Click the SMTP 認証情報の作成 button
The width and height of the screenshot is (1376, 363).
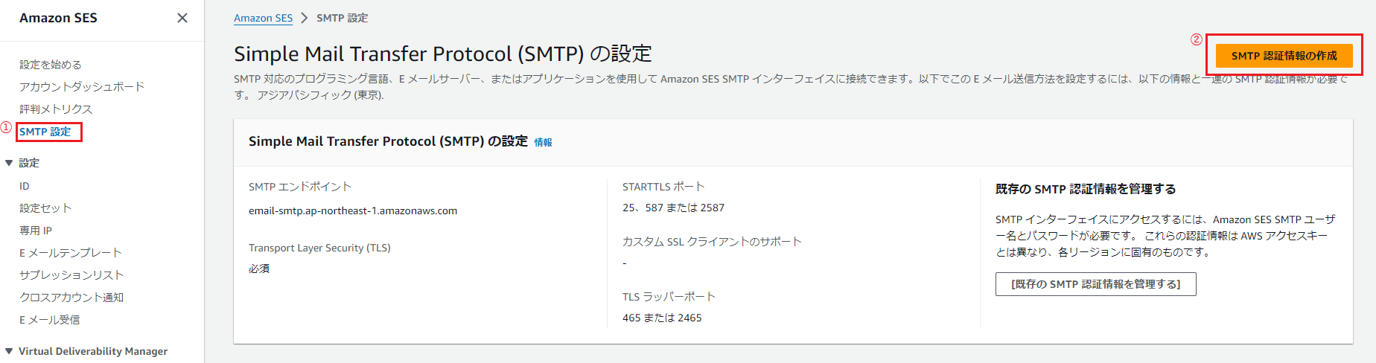pyautogui.click(x=1284, y=56)
